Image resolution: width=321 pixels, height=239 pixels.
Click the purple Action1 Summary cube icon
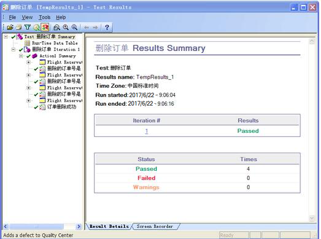click(34, 56)
